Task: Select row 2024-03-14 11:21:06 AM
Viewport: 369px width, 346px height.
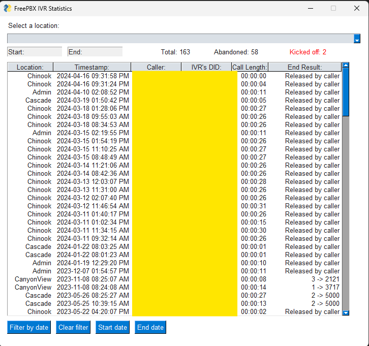Action: [x=174, y=165]
